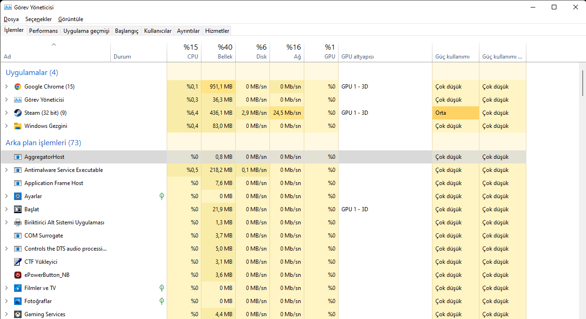Click the Gaming Services Xbox icon
The width and height of the screenshot is (586, 319).
(x=18, y=314)
